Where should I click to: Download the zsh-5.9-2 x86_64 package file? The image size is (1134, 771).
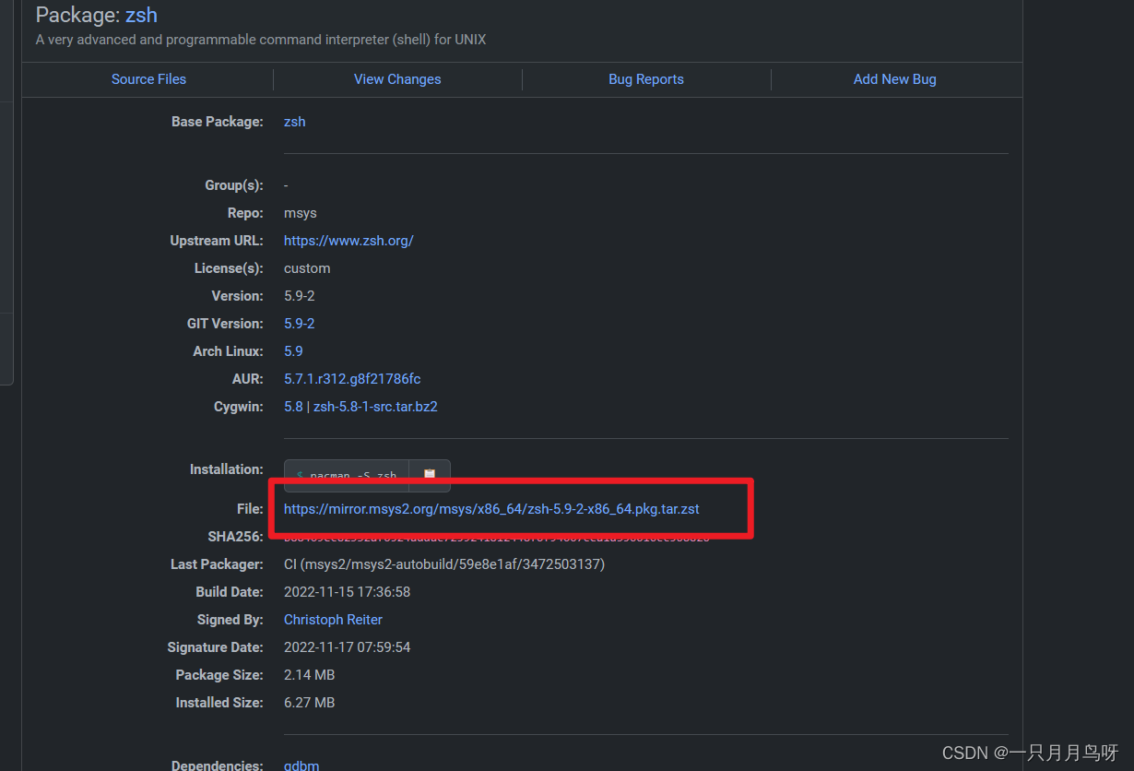point(491,508)
